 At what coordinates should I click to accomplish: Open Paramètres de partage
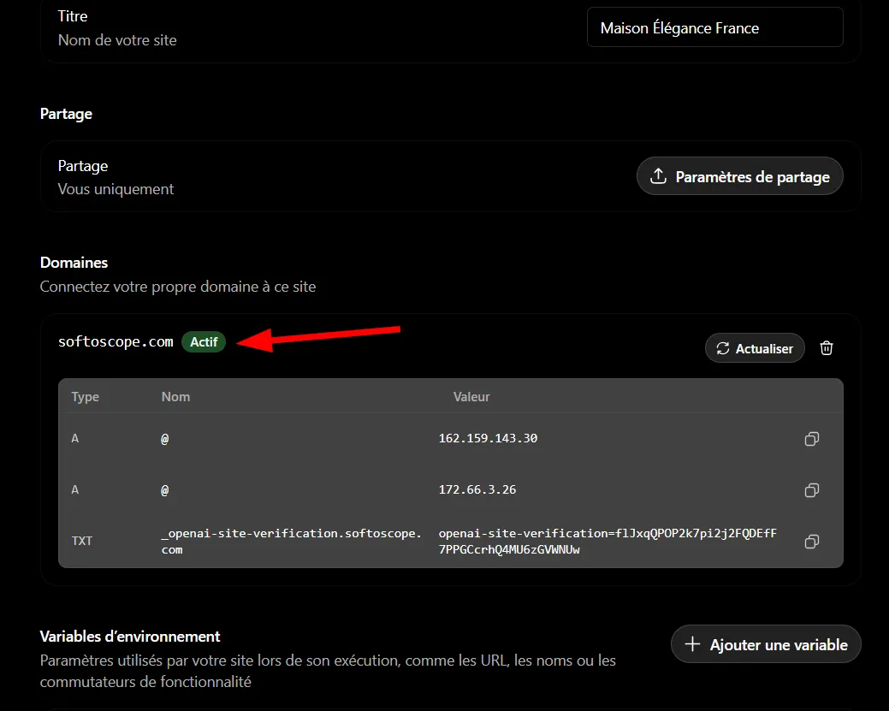tap(740, 176)
